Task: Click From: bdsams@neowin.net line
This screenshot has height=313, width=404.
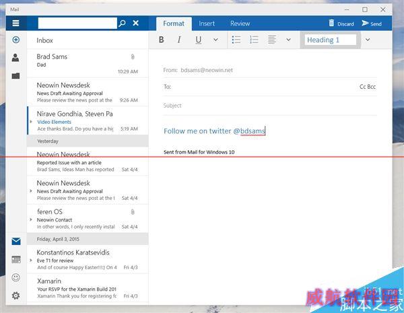Action: point(198,70)
